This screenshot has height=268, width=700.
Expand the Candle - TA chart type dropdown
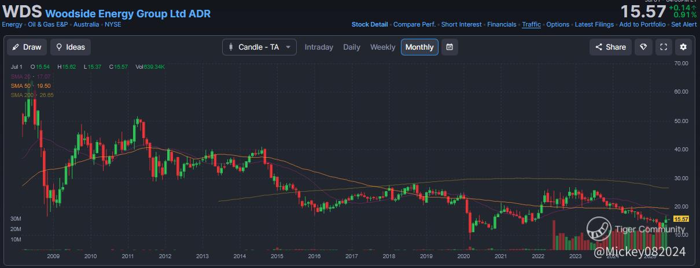[259, 47]
